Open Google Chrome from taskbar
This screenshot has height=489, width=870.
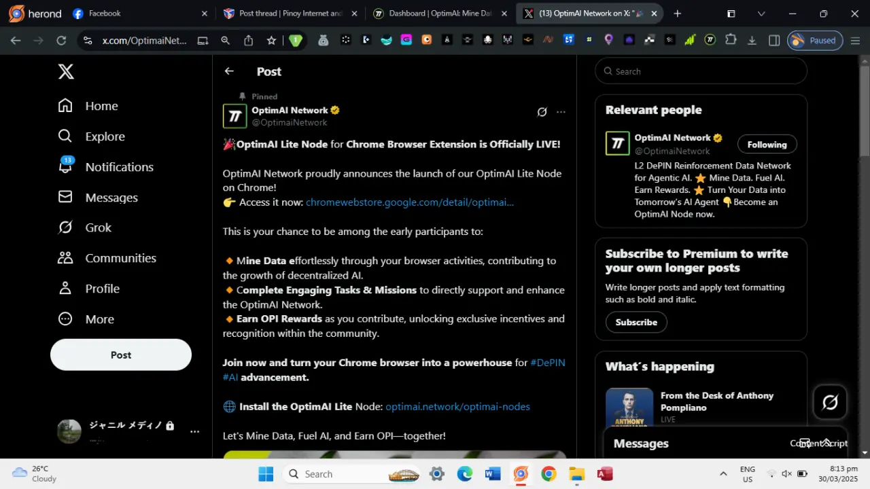[x=549, y=474]
